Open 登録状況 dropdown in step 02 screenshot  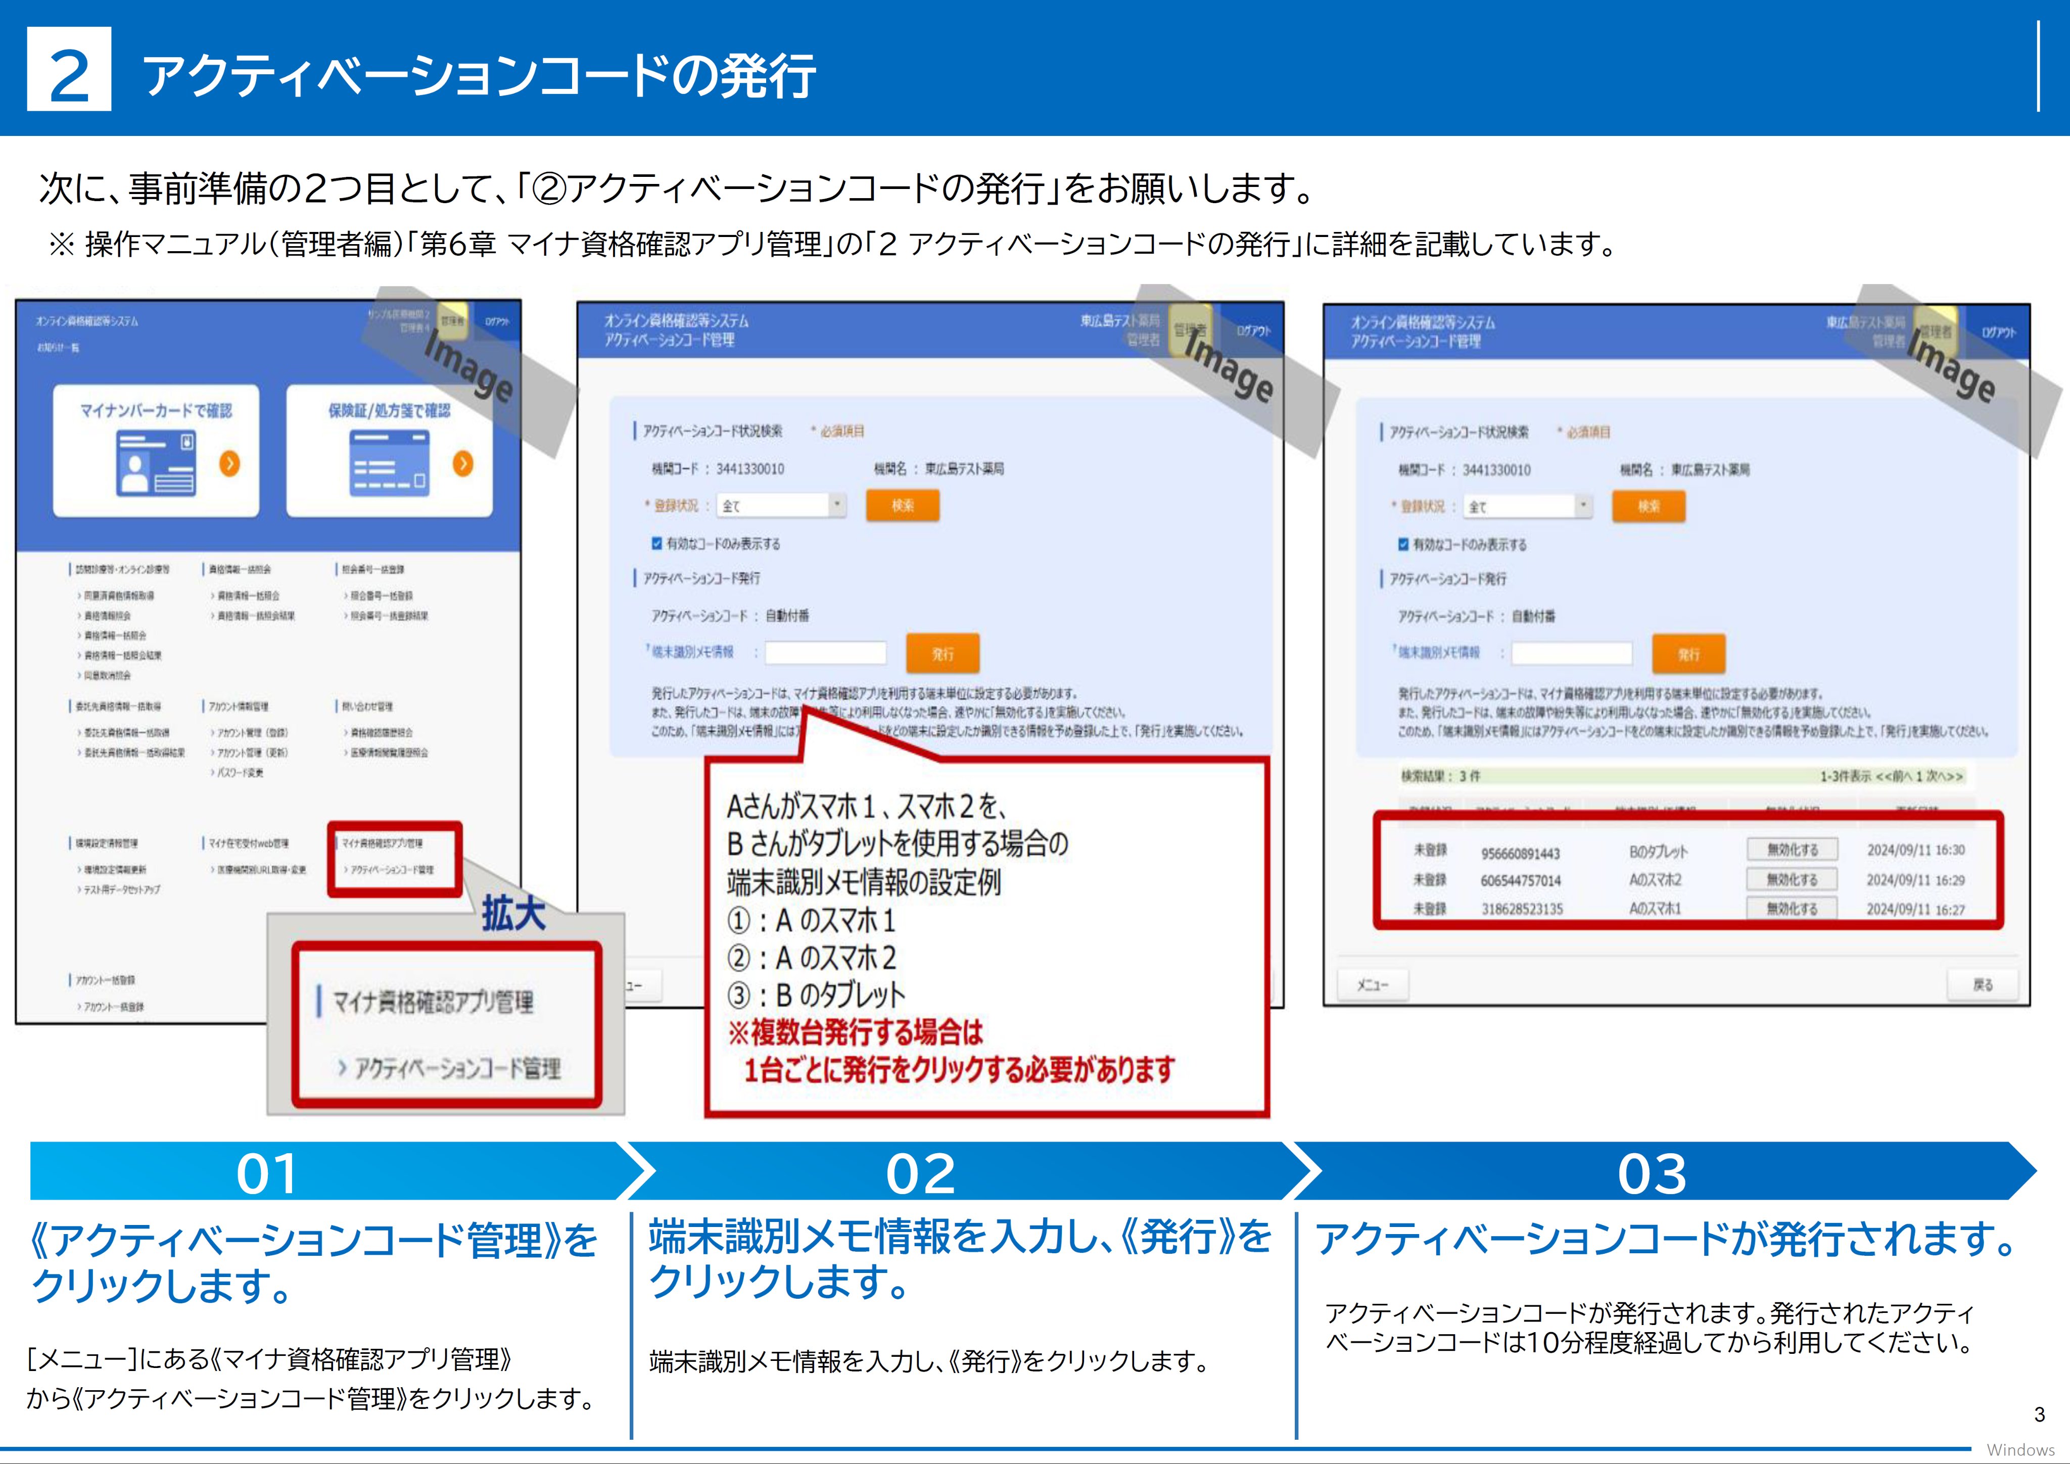click(782, 506)
